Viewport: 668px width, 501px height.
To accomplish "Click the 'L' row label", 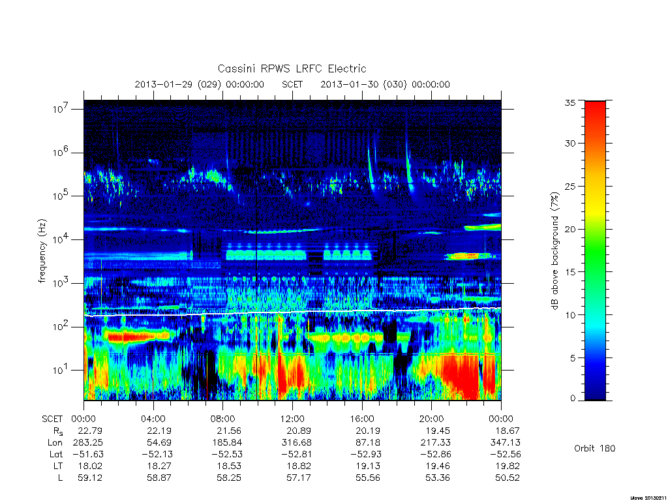I will 60,478.
